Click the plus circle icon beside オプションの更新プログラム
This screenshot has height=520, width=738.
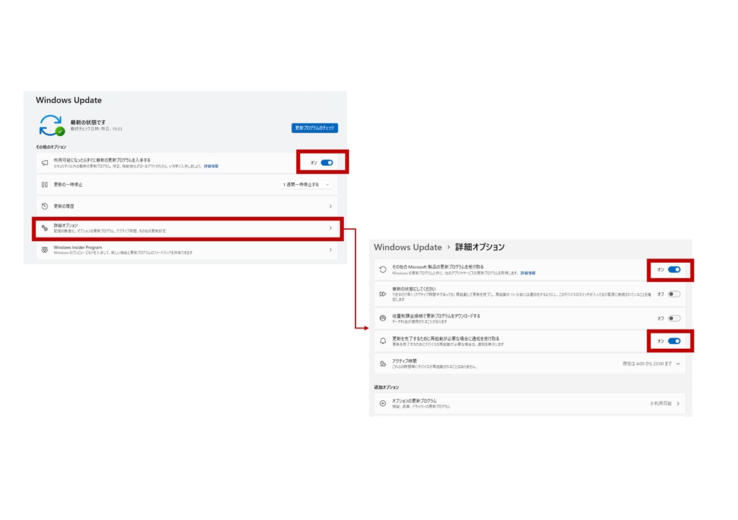[x=383, y=403]
